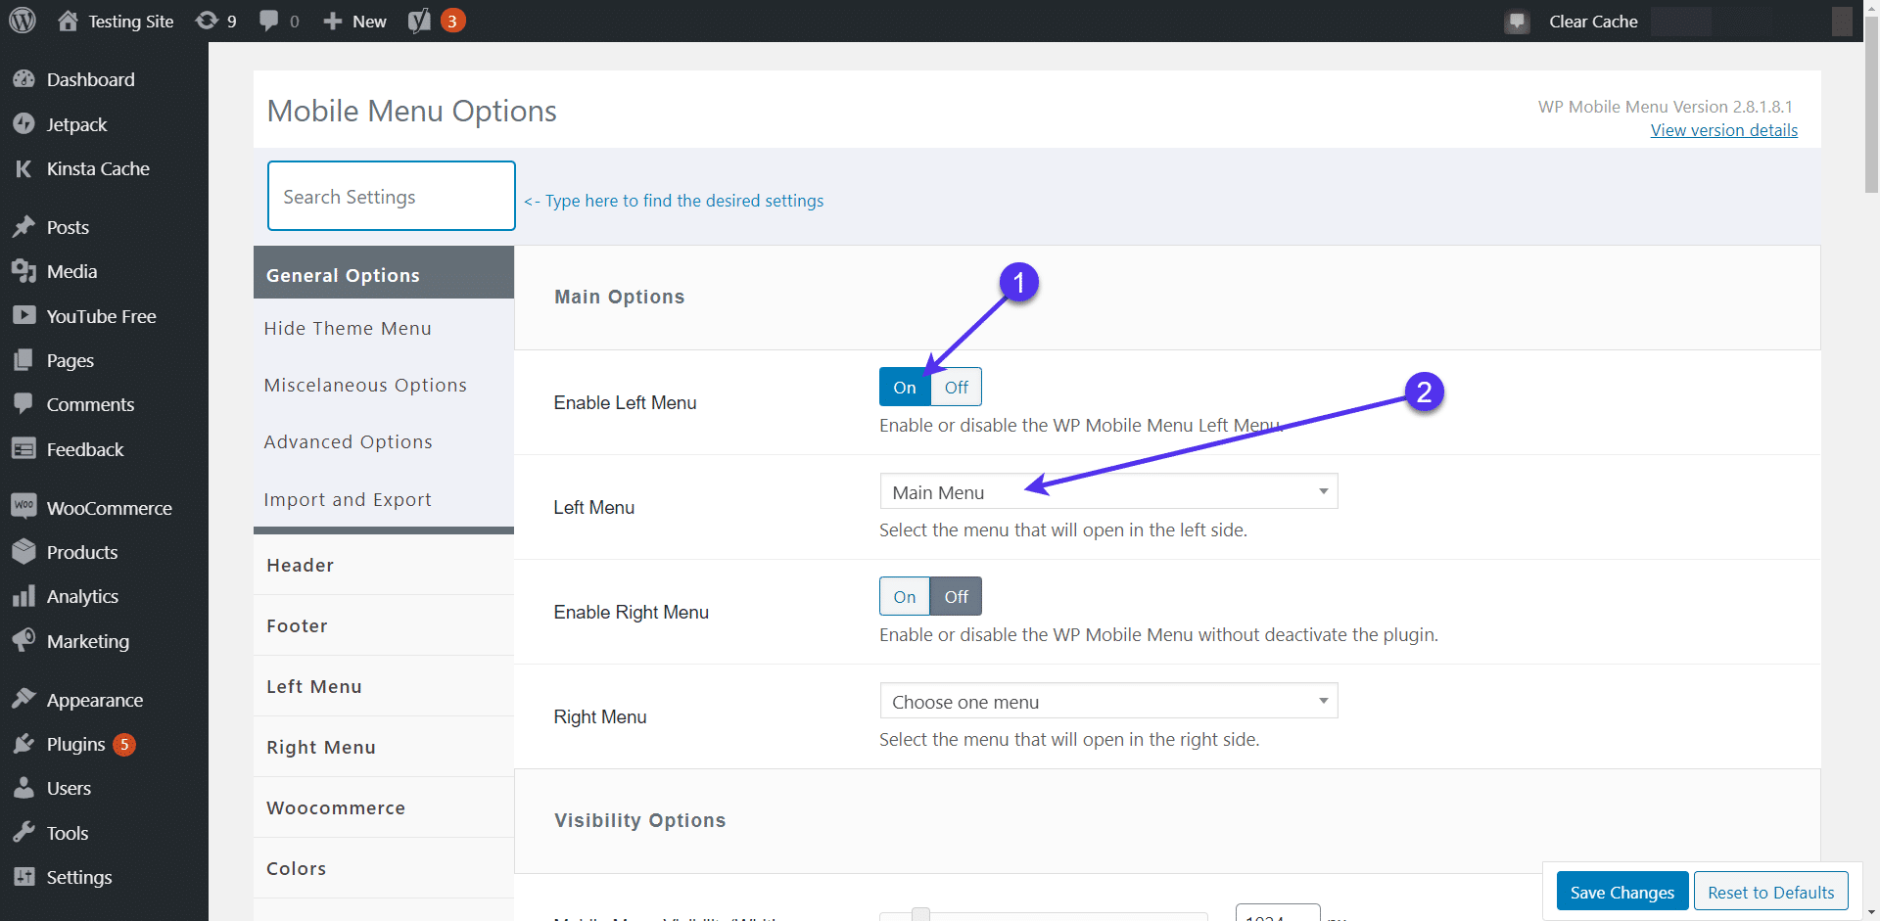Click into the Search Settings field
1880x921 pixels.
(391, 197)
